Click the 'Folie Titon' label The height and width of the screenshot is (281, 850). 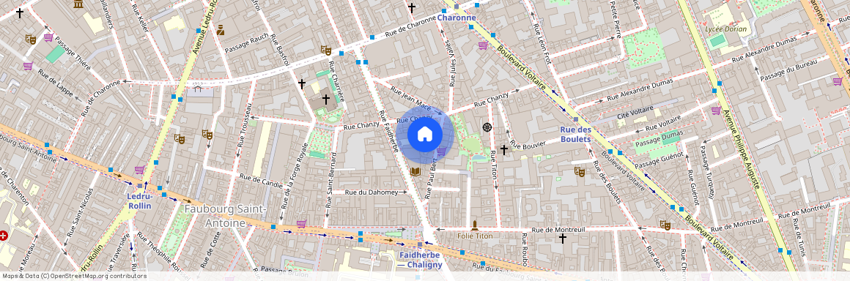(x=475, y=236)
